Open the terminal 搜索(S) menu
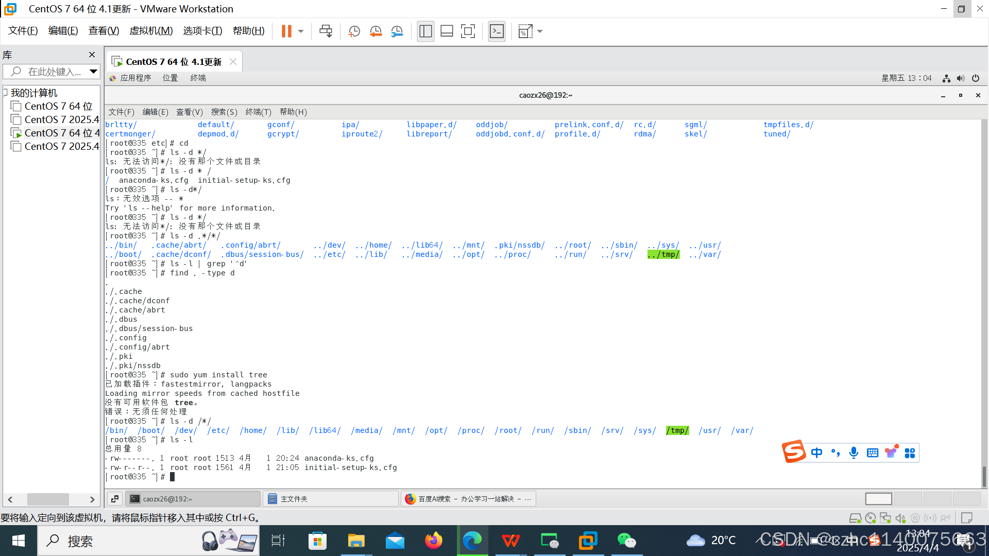 click(224, 112)
